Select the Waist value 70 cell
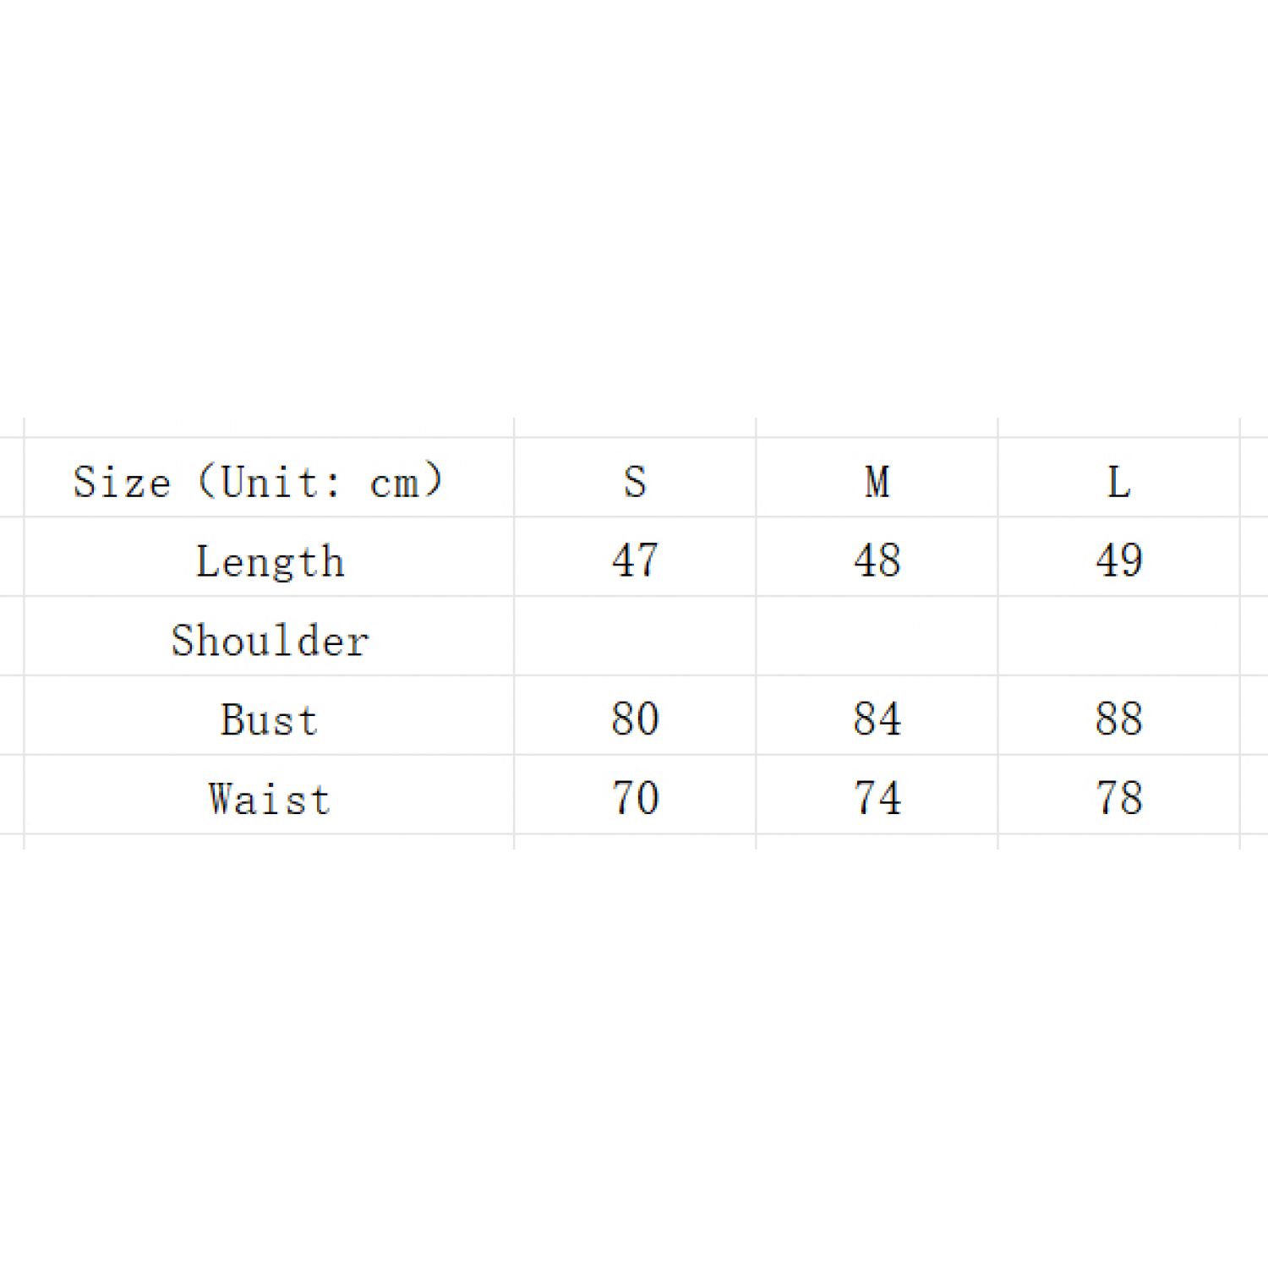This screenshot has width=1268, height=1268. coord(635,798)
